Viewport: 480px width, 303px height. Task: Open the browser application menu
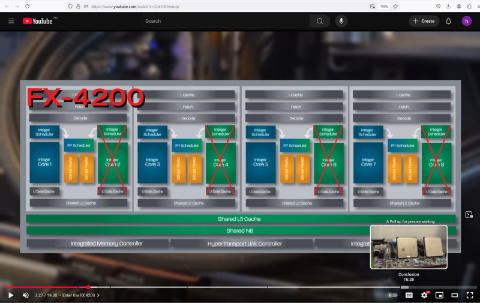click(478, 6)
